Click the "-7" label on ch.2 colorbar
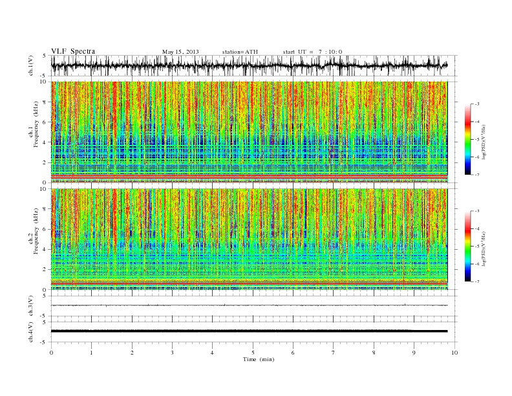Image resolution: width=512 pixels, height=396 pixels. [477, 281]
